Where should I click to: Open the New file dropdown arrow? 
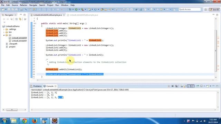6,9
